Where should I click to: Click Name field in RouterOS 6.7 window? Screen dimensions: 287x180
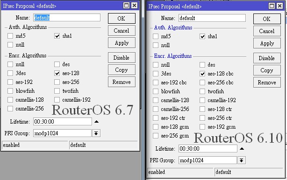(x=67, y=18)
